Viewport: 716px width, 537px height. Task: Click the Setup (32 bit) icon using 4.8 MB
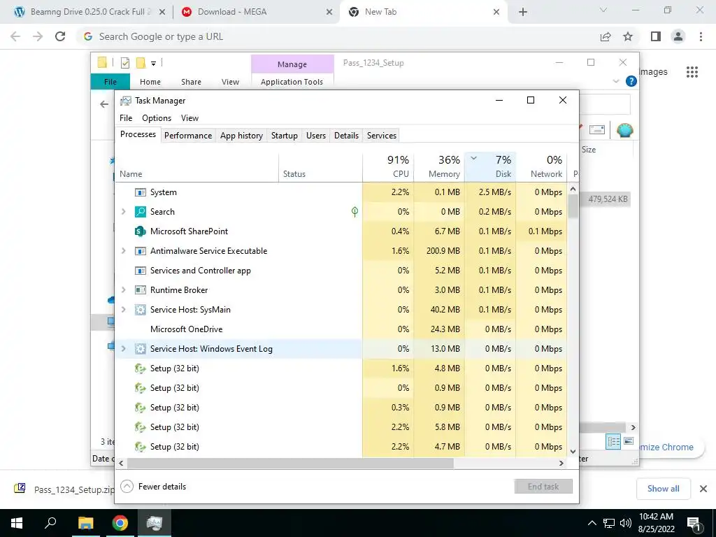(140, 368)
